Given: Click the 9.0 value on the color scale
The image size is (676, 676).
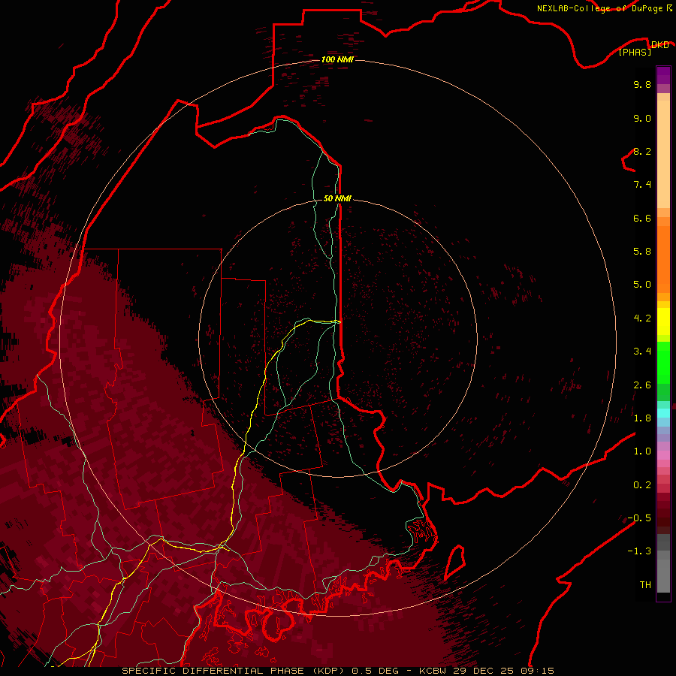Looking at the screenshot, I should [x=642, y=118].
